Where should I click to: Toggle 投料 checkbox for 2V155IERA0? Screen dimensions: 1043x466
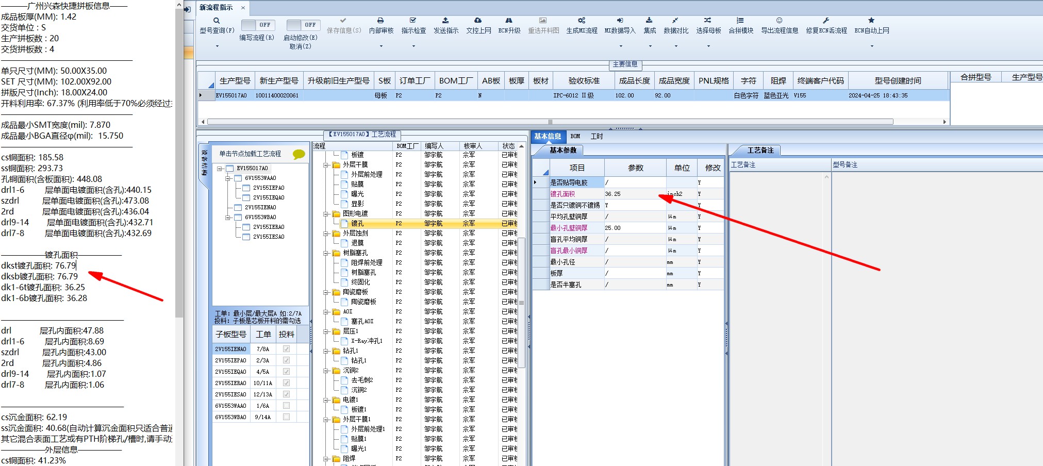coord(287,383)
